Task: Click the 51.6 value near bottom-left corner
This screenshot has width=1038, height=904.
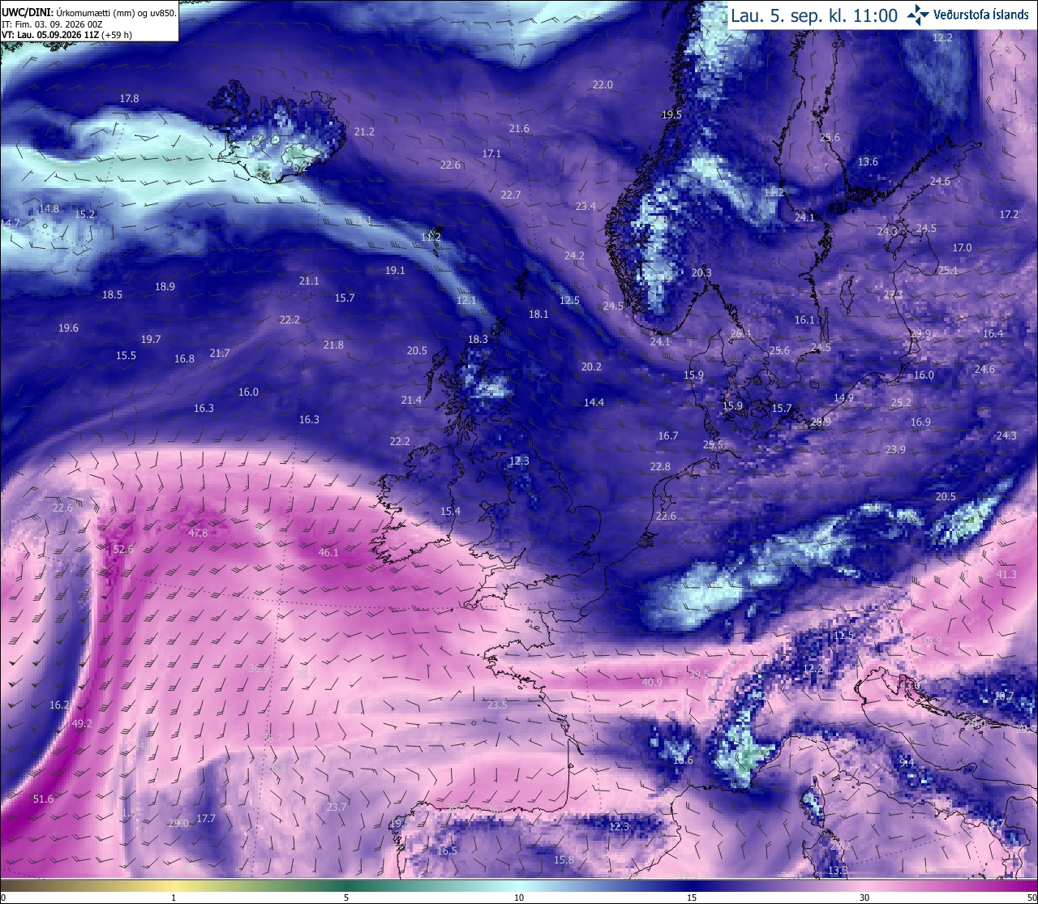Action: point(43,799)
